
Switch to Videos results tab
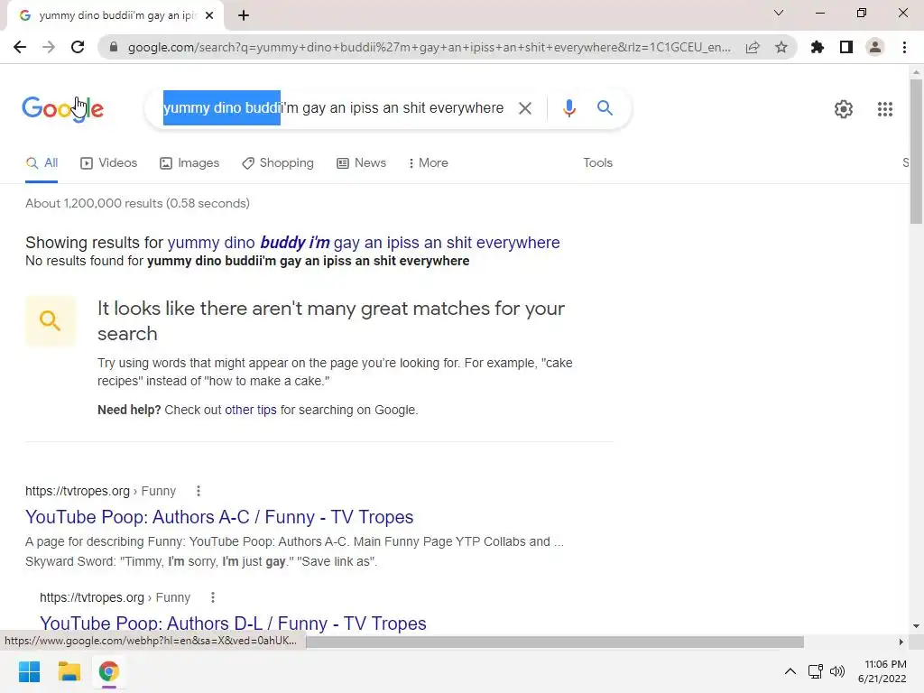tap(108, 162)
